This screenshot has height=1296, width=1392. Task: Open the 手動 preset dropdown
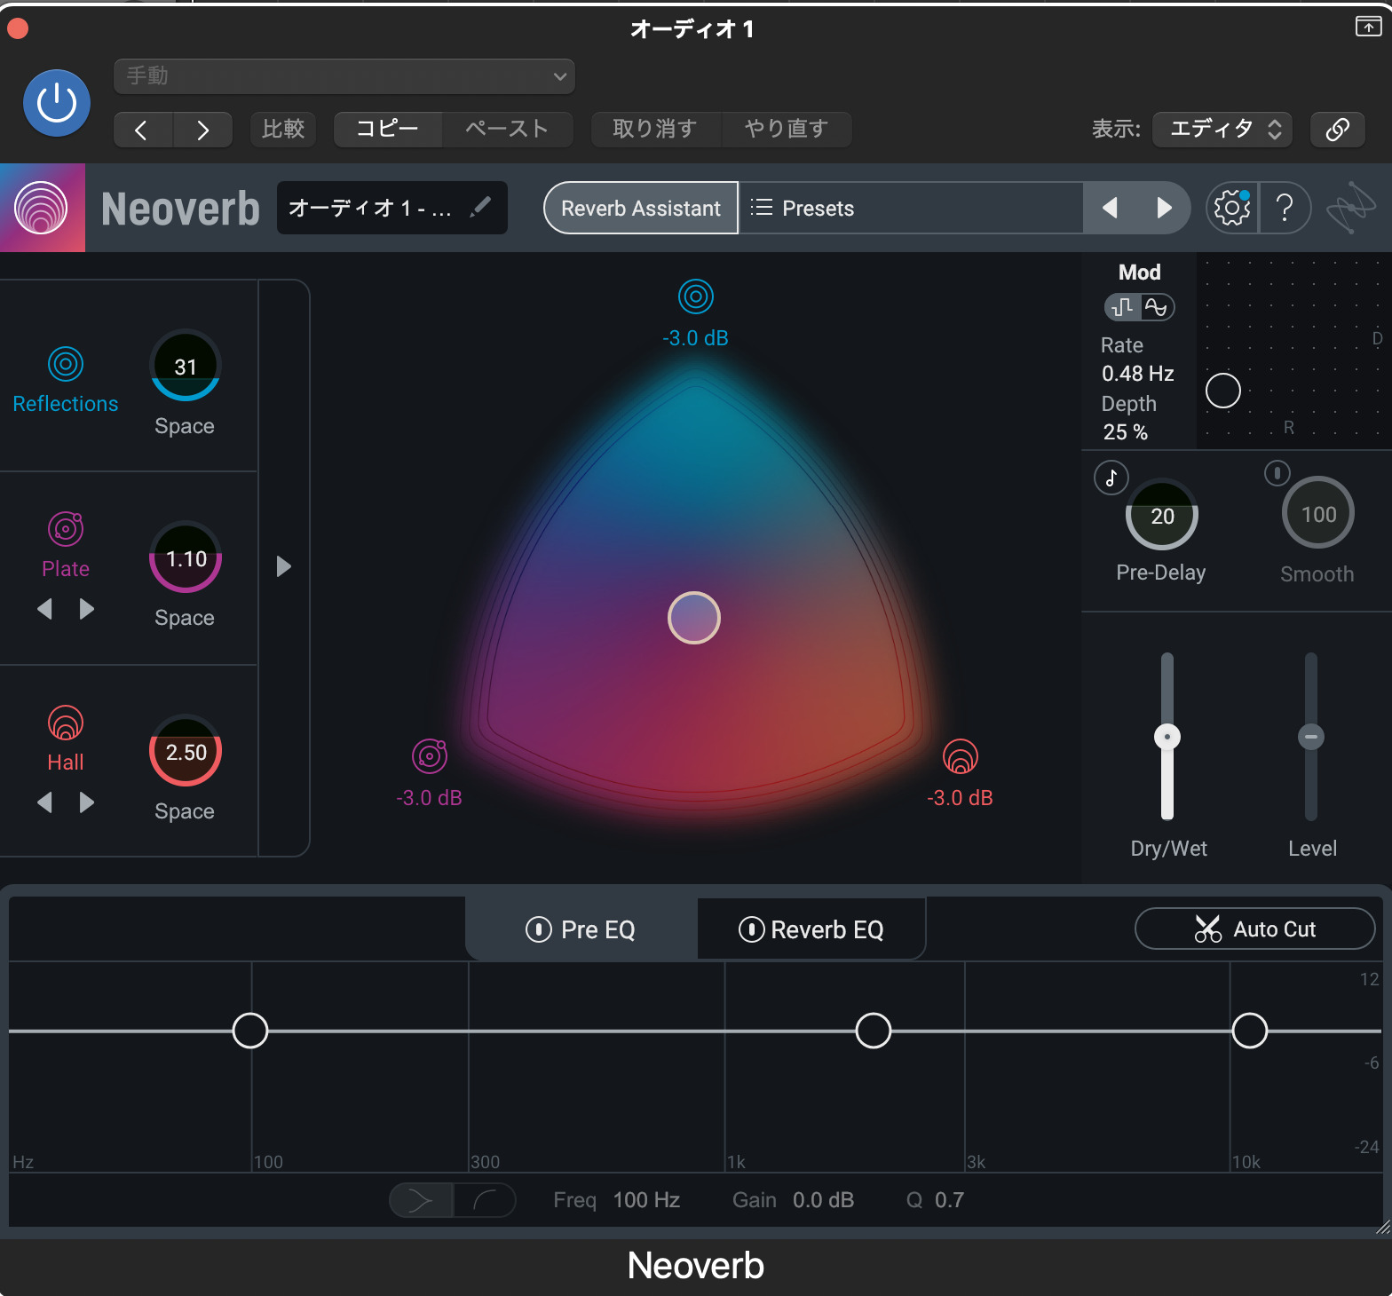(344, 76)
